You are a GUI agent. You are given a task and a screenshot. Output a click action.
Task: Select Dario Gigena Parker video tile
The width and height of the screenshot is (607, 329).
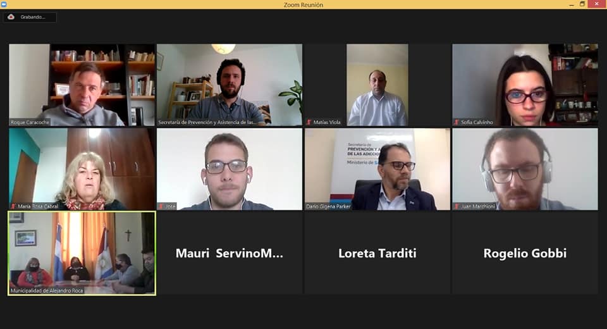tap(377, 170)
